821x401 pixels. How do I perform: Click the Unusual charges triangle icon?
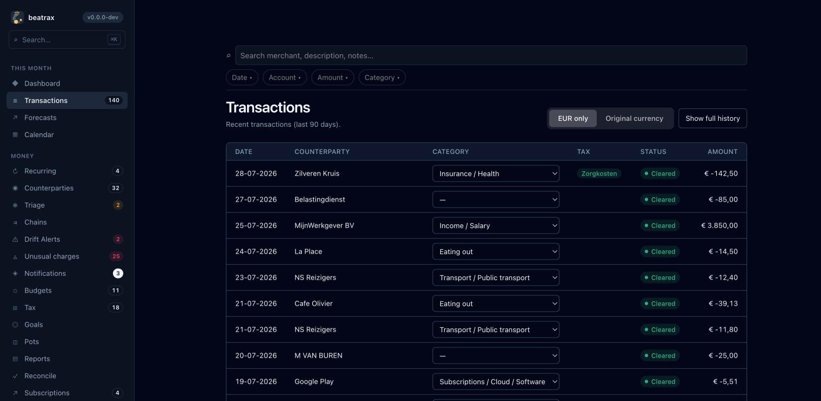(x=15, y=256)
